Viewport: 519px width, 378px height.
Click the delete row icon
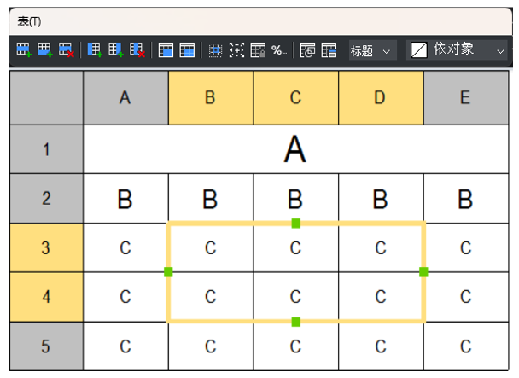coord(67,50)
